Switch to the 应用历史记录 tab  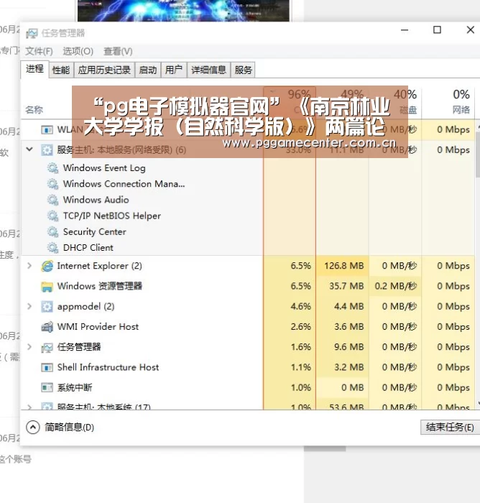tap(104, 70)
